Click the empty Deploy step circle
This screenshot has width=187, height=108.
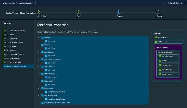pos(158,12)
